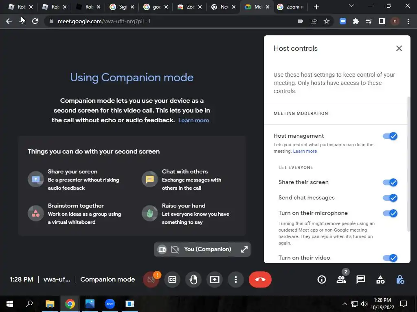Switch off Turn on their microphone
This screenshot has height=312, width=417.
coord(390,213)
